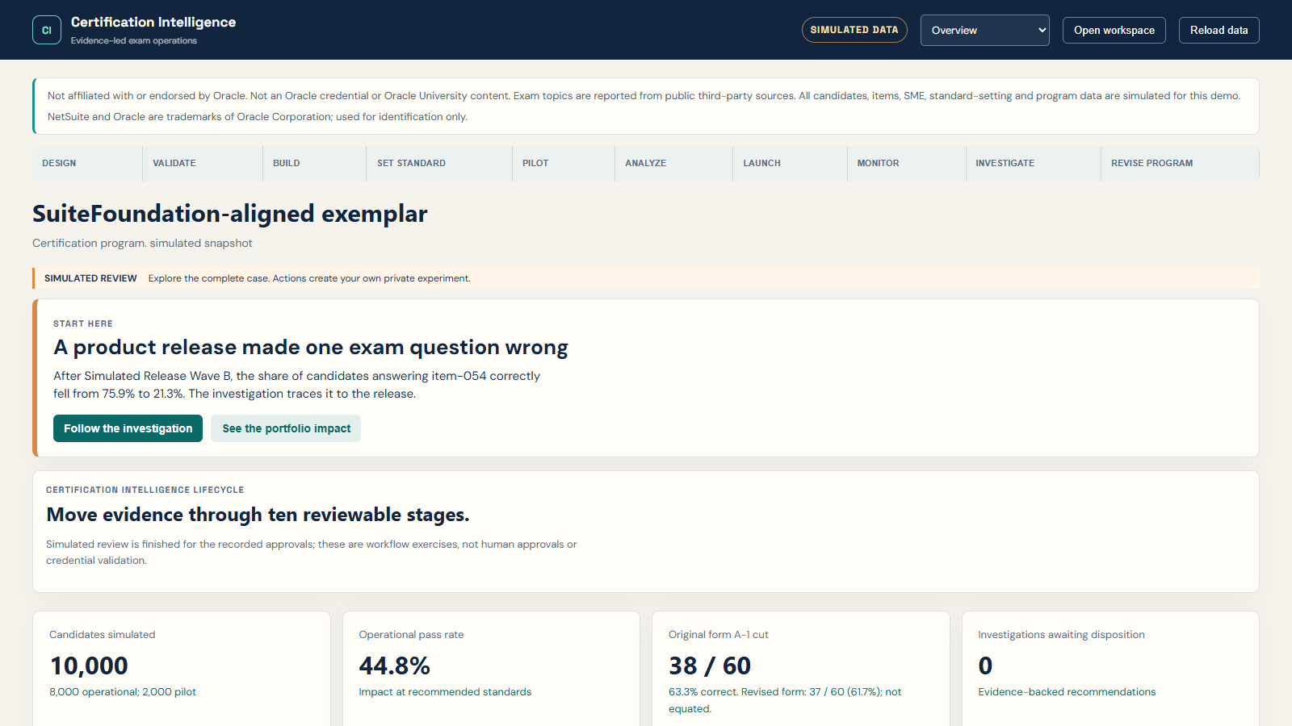Open the MONITOR stage tab

[906, 163]
